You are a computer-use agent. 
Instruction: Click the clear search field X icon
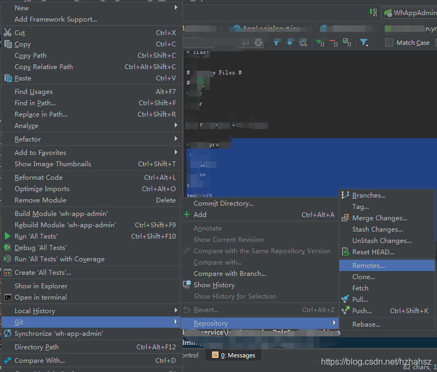(258, 43)
